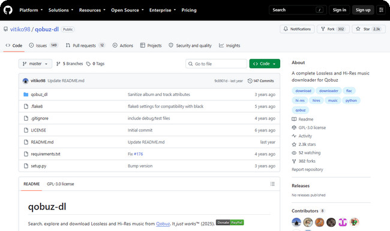The width and height of the screenshot is (390, 231).
Task: Switch to the Code tab
Action: click(14, 46)
